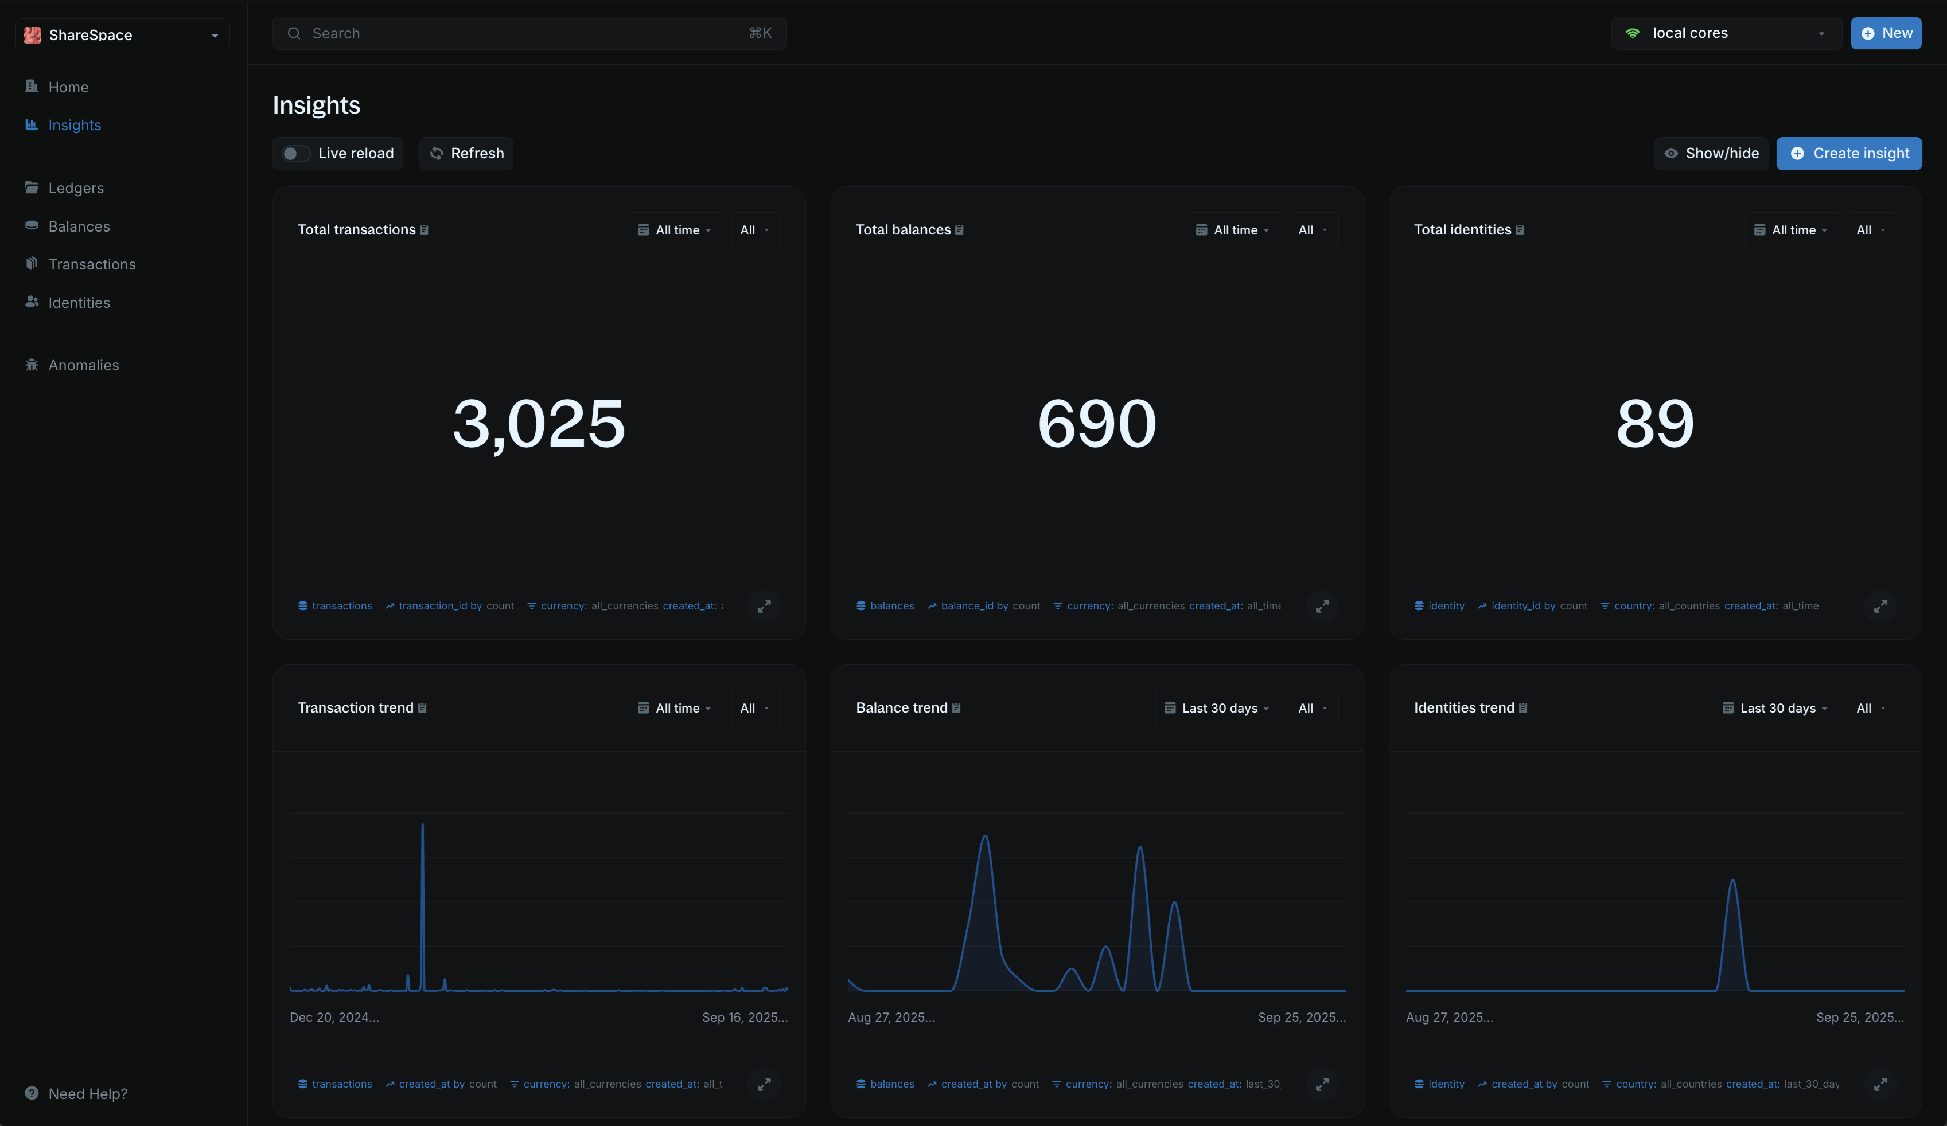The image size is (1947, 1126).
Task: Select the Home icon in sidebar
Action: [32, 87]
